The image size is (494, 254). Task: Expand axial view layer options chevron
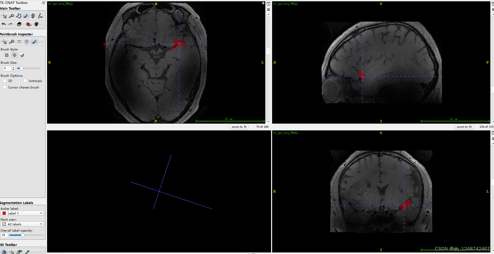coord(263,3)
